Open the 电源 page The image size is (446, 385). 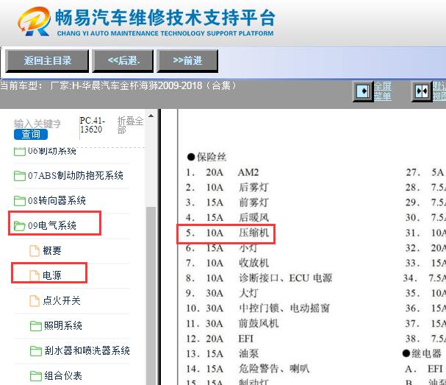point(51,275)
